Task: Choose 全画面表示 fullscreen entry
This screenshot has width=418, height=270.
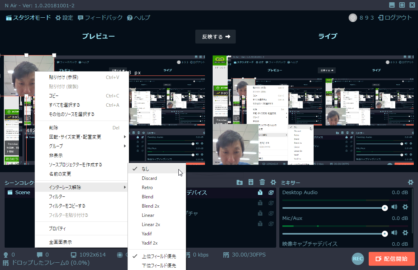Action: [82, 242]
